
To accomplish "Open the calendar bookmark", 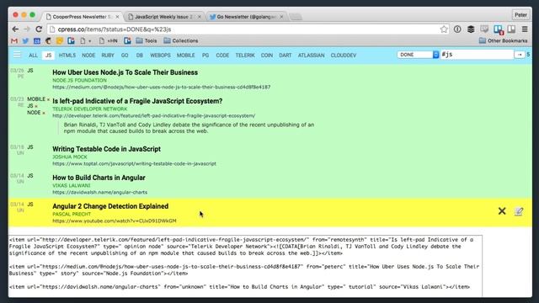I will point(37,41).
